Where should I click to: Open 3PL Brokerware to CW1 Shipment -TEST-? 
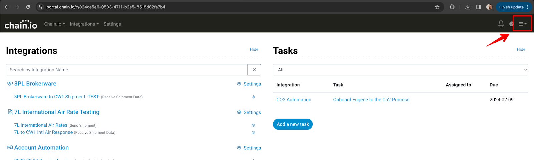point(57,97)
